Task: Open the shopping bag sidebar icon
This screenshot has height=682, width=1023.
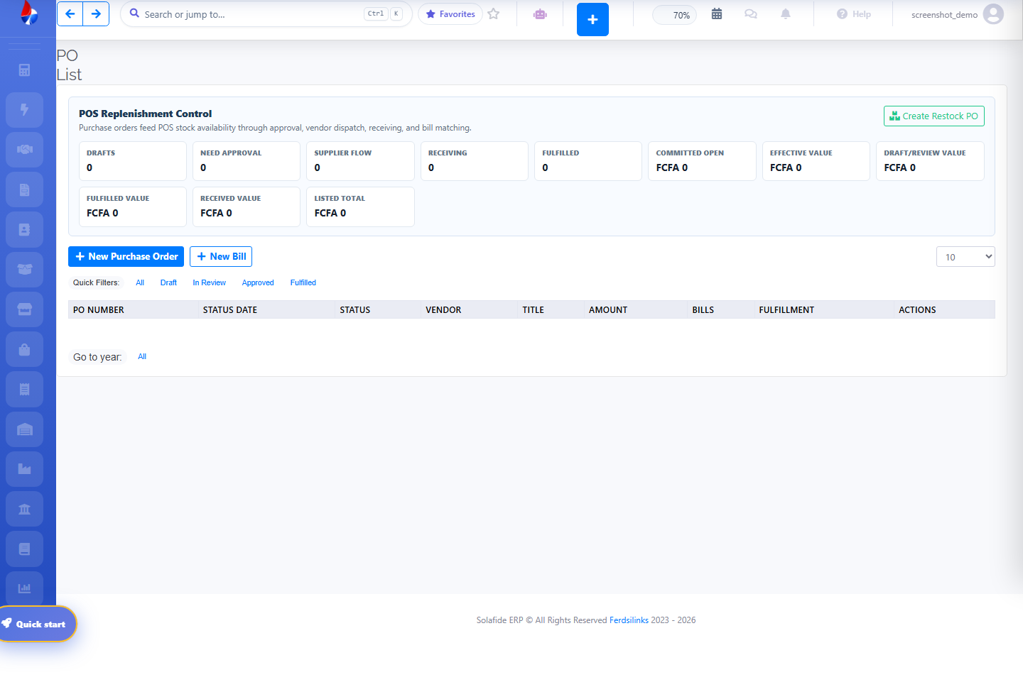Action: 24,350
